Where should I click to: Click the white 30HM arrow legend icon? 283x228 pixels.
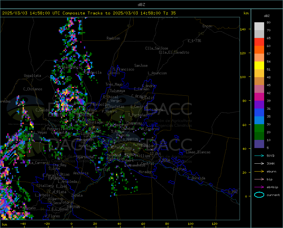[259, 163]
